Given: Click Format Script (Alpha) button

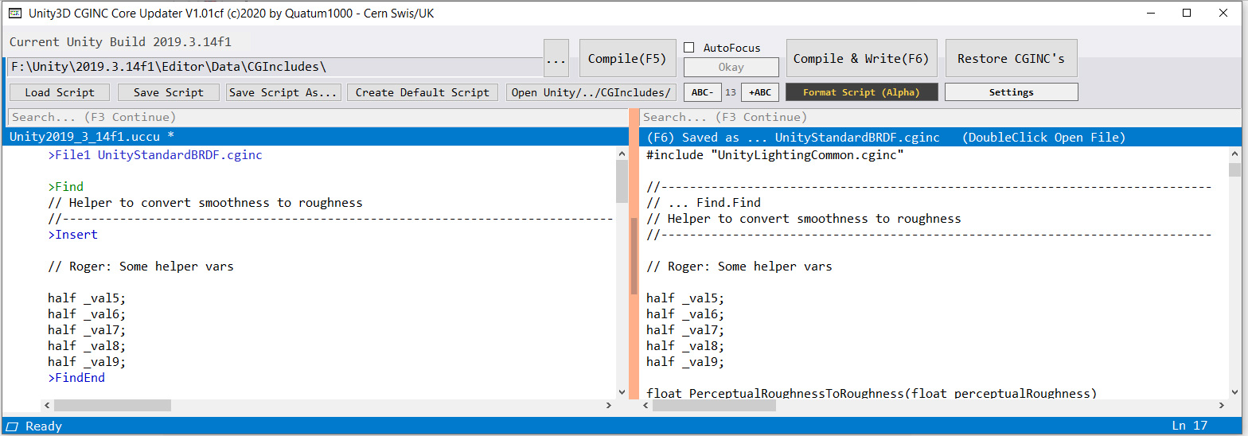Looking at the screenshot, I should tap(861, 92).
